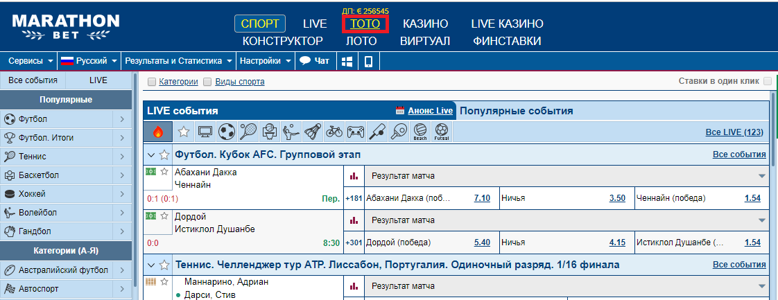Favorite the Челленджер тур ATP league star
The height and width of the screenshot is (300, 778).
[164, 265]
